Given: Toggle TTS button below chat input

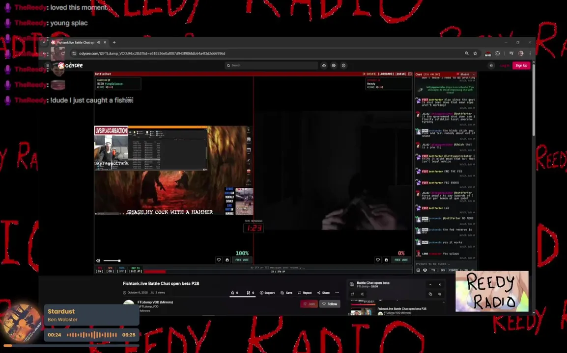Looking at the screenshot, I should click(433, 270).
